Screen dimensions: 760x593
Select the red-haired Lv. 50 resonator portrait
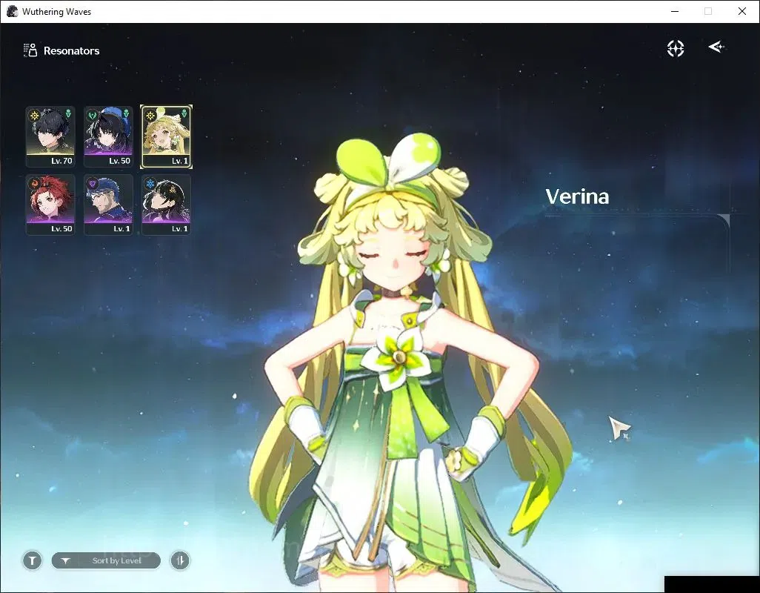pyautogui.click(x=50, y=205)
